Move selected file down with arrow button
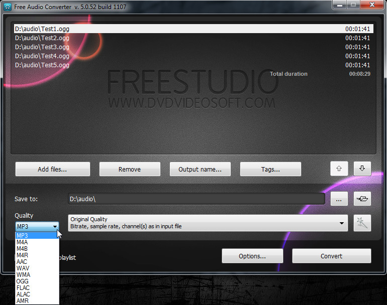387x305 pixels. tap(362, 169)
